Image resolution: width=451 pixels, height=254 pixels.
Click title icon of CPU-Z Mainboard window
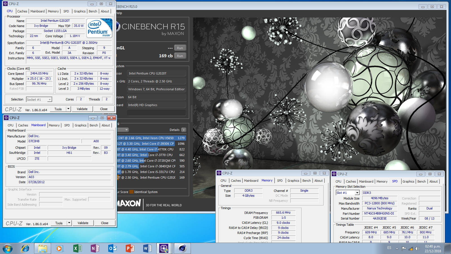[x=6, y=118]
